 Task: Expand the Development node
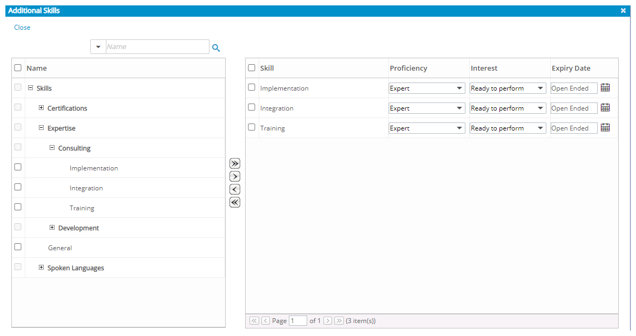coord(52,228)
